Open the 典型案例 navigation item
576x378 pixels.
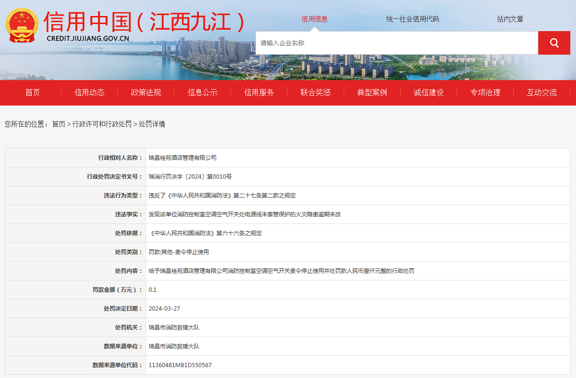372,93
